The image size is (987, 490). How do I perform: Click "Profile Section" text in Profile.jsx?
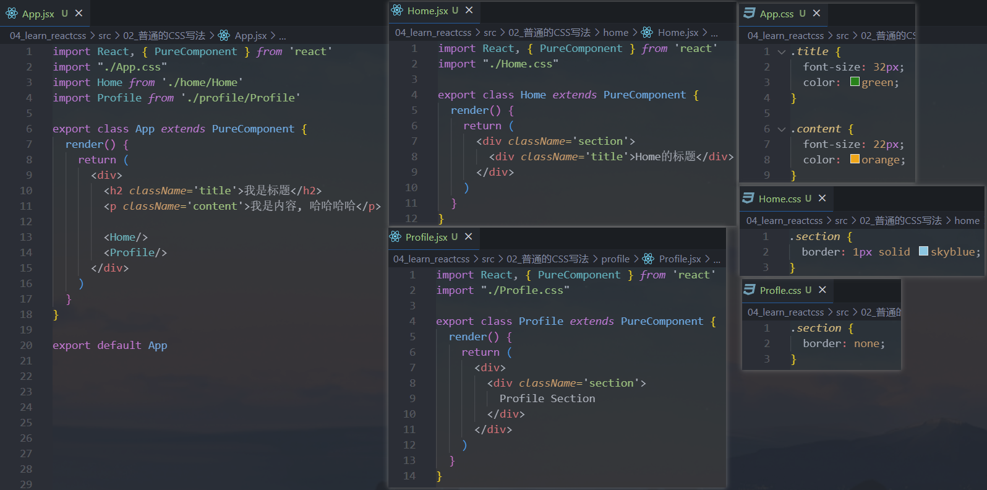pyautogui.click(x=547, y=398)
